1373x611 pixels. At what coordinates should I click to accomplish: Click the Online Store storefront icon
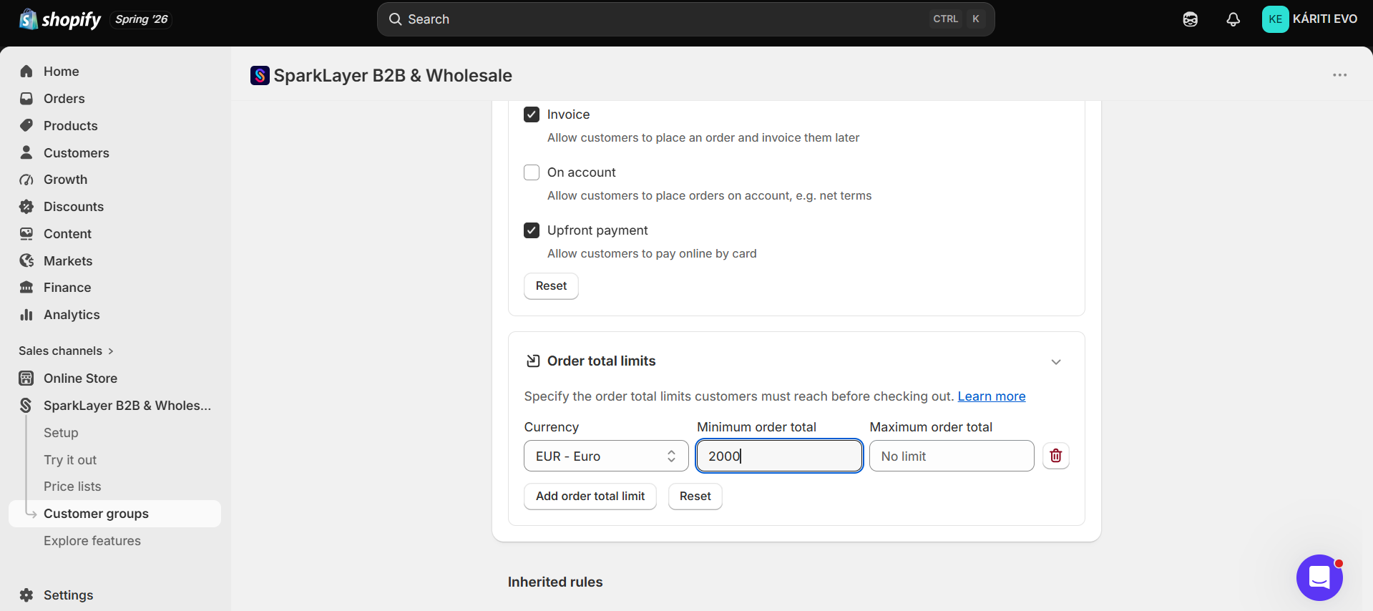26,378
